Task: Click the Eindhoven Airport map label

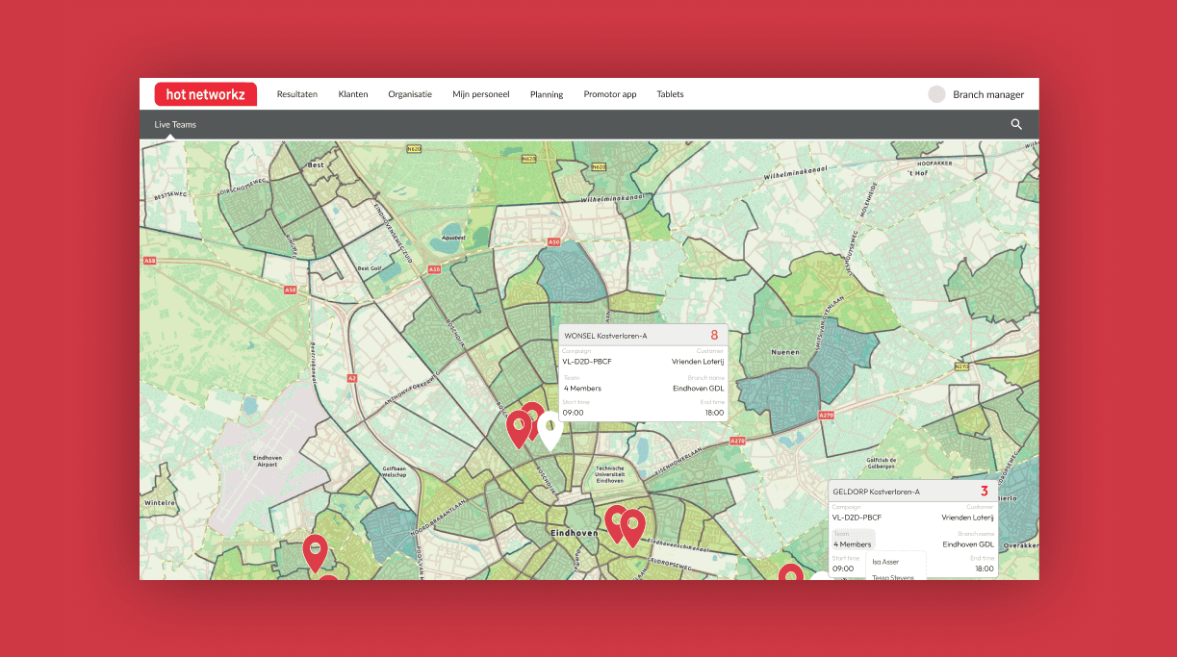Action: pyautogui.click(x=267, y=462)
